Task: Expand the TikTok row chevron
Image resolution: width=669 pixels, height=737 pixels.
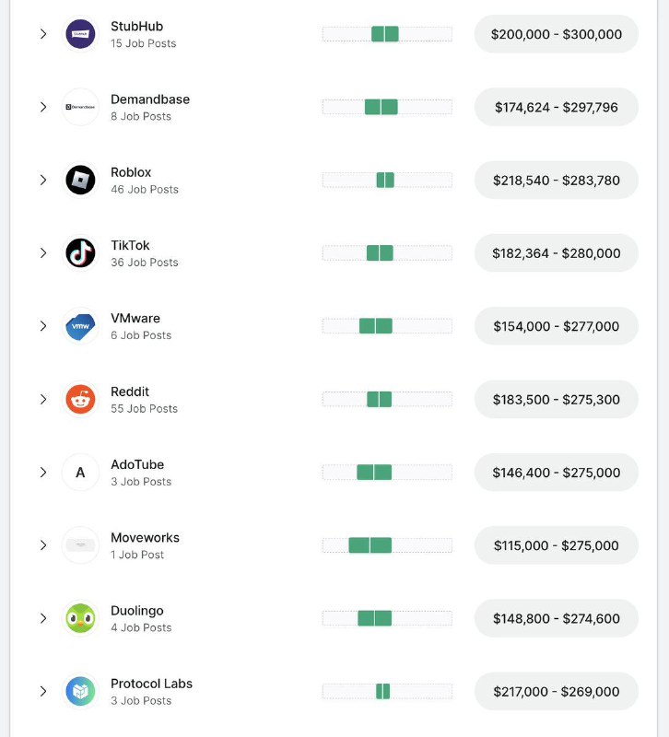Action: [x=42, y=252]
